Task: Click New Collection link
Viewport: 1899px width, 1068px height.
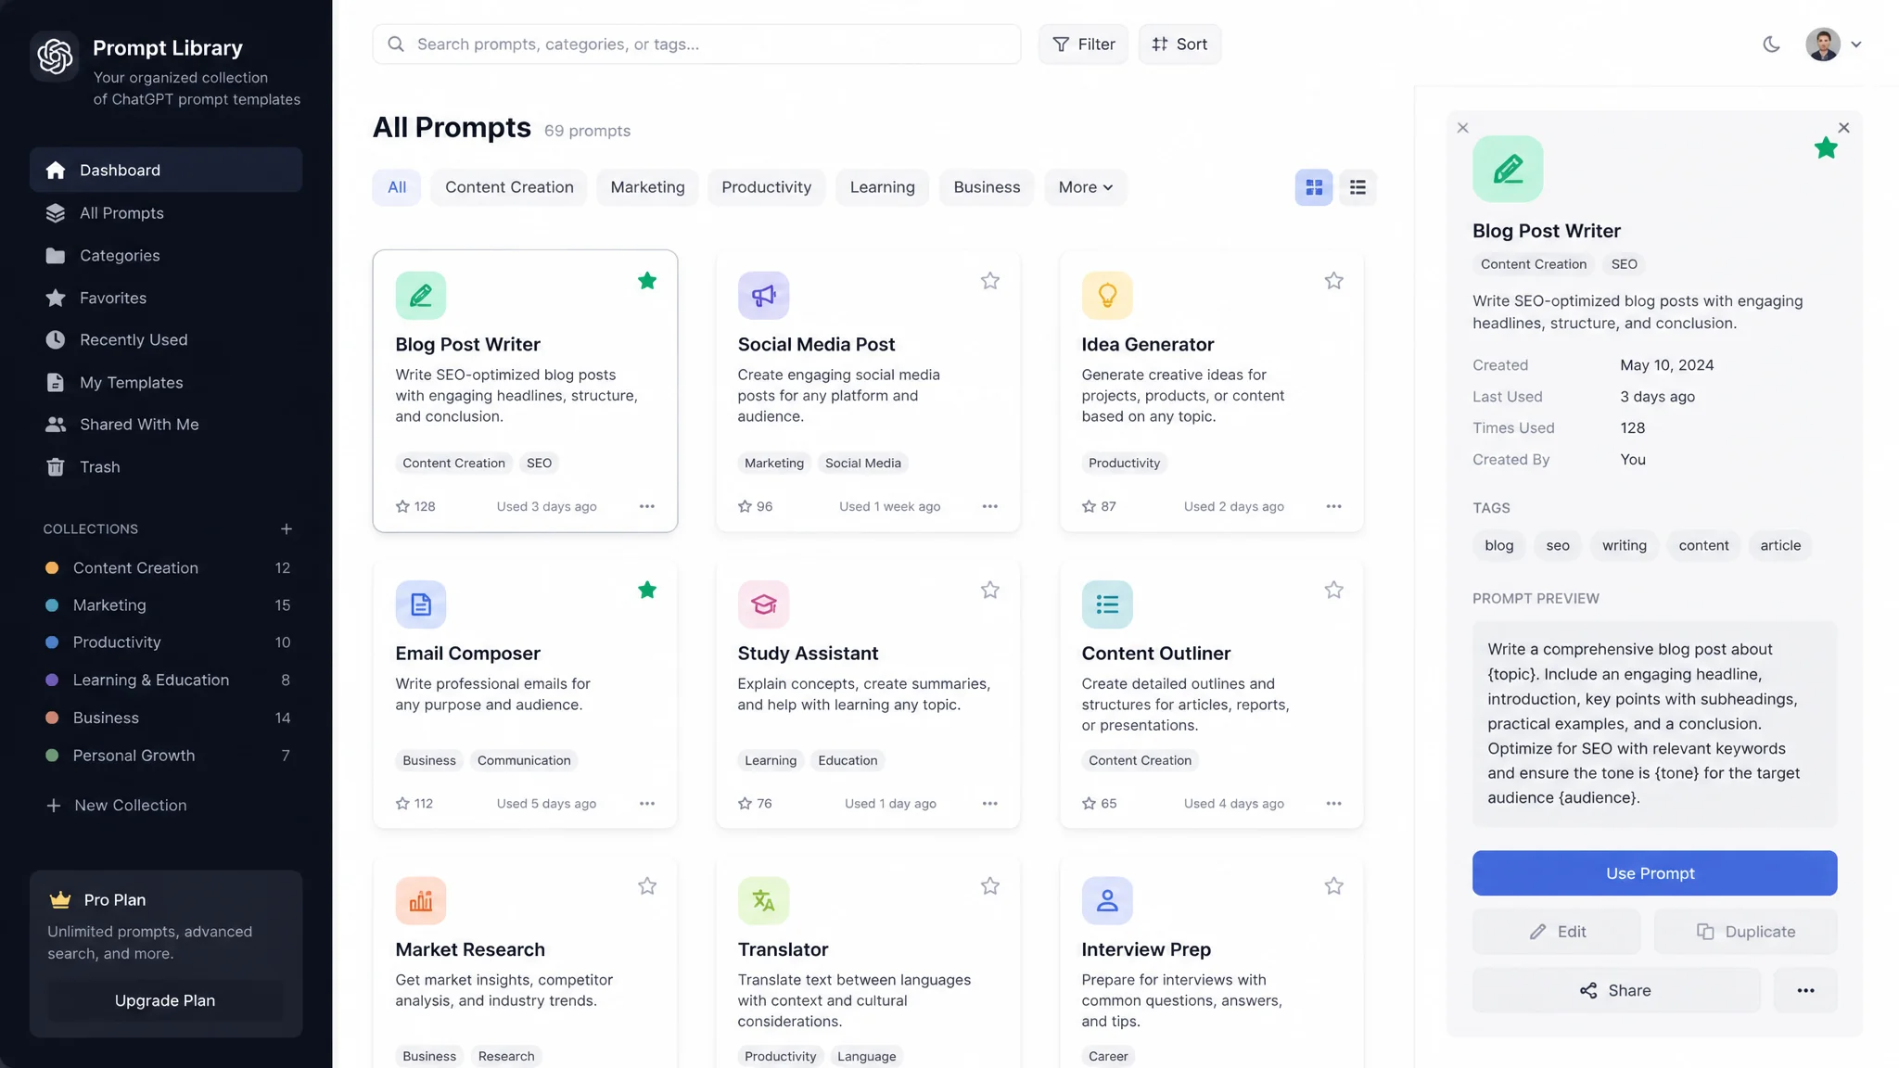Action: [117, 806]
